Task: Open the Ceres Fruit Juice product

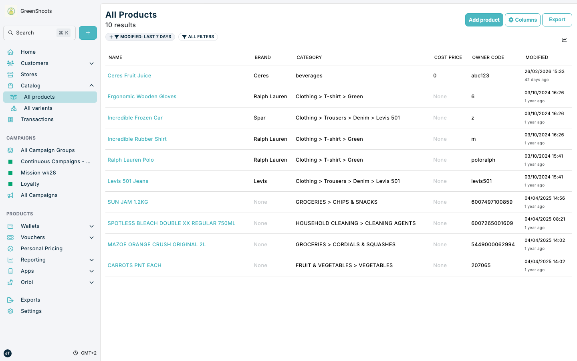Action: pyautogui.click(x=129, y=75)
